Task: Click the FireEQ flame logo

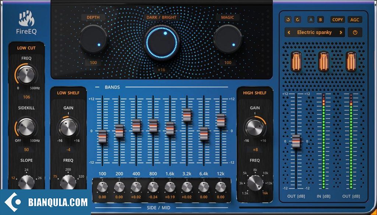Action: point(27,19)
